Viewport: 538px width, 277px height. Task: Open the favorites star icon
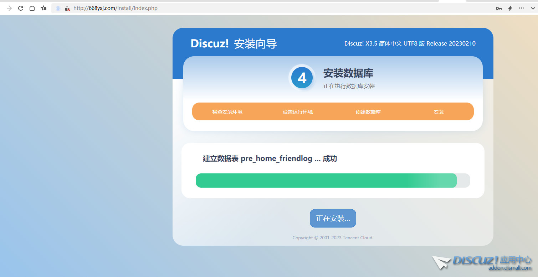click(43, 8)
